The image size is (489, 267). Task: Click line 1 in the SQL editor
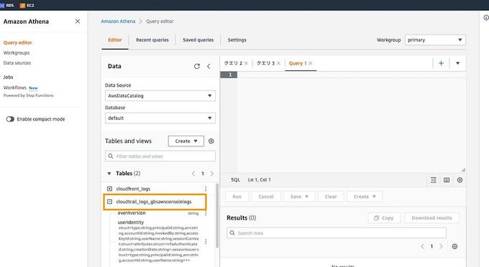click(351, 75)
